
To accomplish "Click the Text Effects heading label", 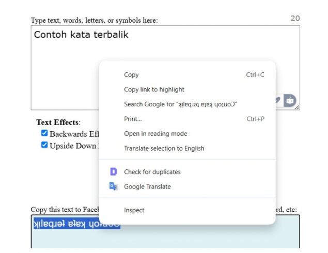I will (58, 122).
